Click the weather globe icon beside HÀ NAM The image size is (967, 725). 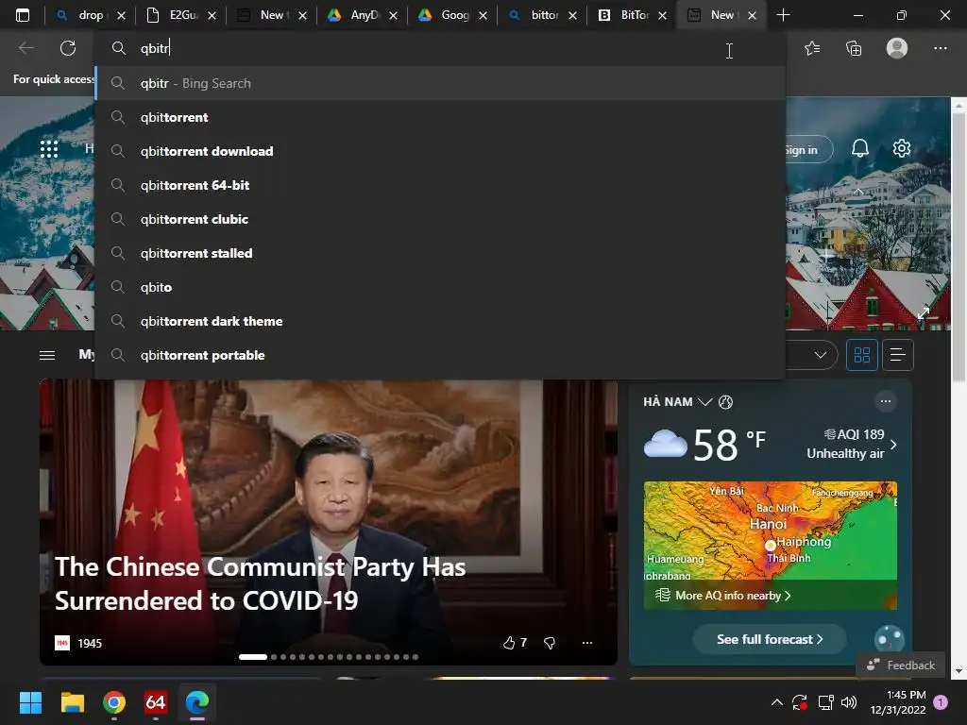[x=726, y=402]
